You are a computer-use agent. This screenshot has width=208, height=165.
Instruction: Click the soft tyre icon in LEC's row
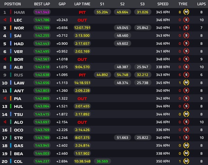click(x=186, y=20)
